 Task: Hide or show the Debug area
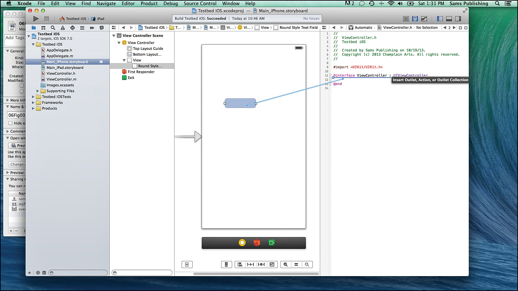point(449,19)
